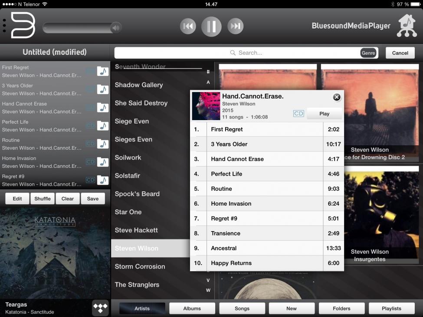Switch to the Albums tab
The width and height of the screenshot is (423, 317).
[x=192, y=308]
